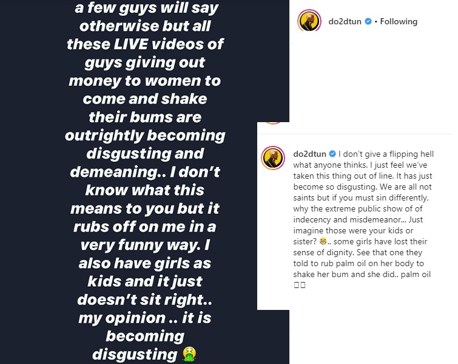458x364 pixels.
Task: Click the nauseated green emoji in the post image
Action: pyautogui.click(x=191, y=354)
